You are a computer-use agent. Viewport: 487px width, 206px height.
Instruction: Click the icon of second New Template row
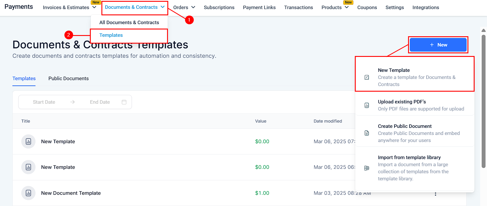point(28,167)
